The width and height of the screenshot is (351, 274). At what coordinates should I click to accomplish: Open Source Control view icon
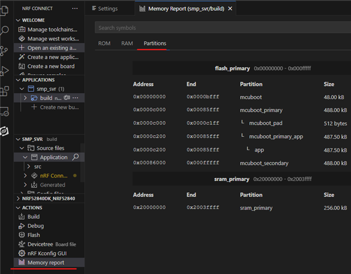pyautogui.click(x=4, y=51)
